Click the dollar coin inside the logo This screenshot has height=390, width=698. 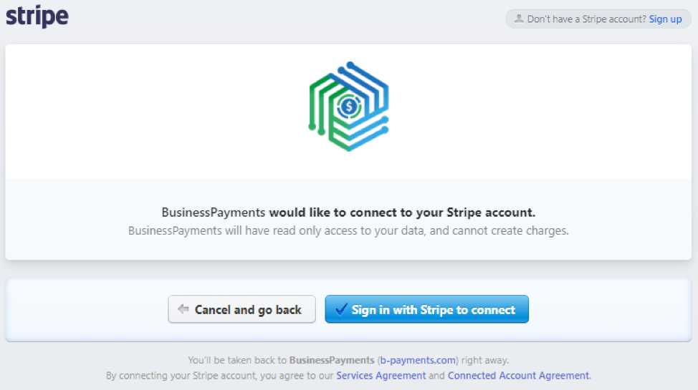pyautogui.click(x=349, y=107)
